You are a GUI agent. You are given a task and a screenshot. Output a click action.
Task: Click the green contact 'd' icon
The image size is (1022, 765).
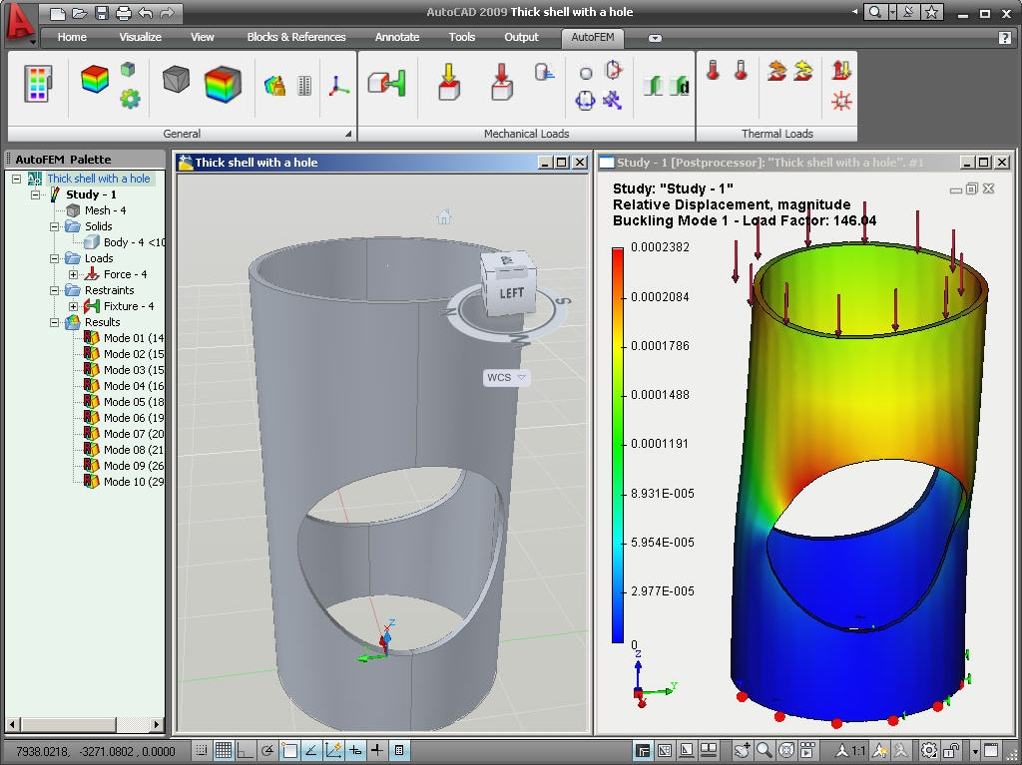[x=680, y=86]
